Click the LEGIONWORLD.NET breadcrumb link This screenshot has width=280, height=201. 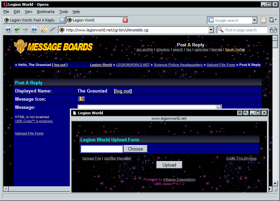[x=133, y=65]
